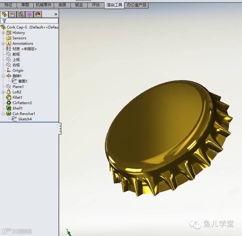Click the CirPattern3 feature icon
Image resolution: width=242 pixels, height=236 pixels.
click(9, 103)
